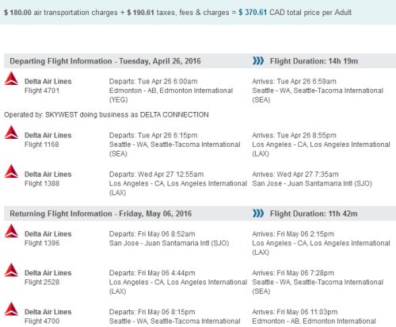The image size is (396, 327).
Task: Click Arrives Fri May 06 11:03pm text
Action: [295, 312]
